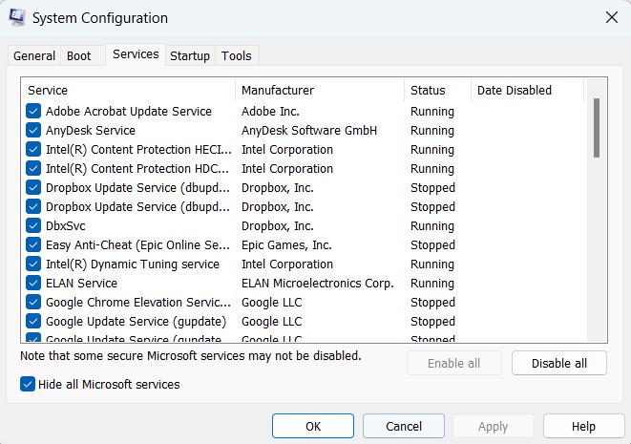The width and height of the screenshot is (631, 444).
Task: Uncheck the ELAN Service checkbox
Action: point(33,283)
